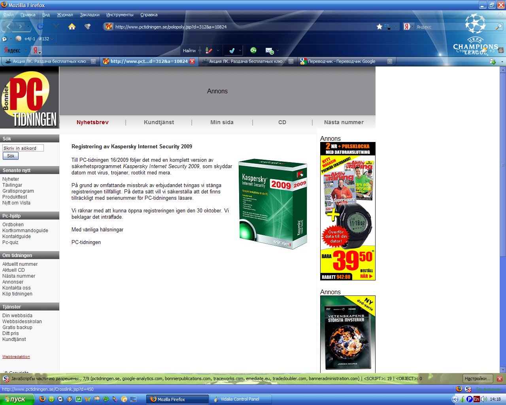Click the URL address bar field
The image size is (506, 405).
pyautogui.click(x=244, y=27)
